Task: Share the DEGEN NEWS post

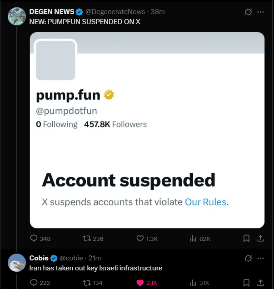Action: click(260, 238)
